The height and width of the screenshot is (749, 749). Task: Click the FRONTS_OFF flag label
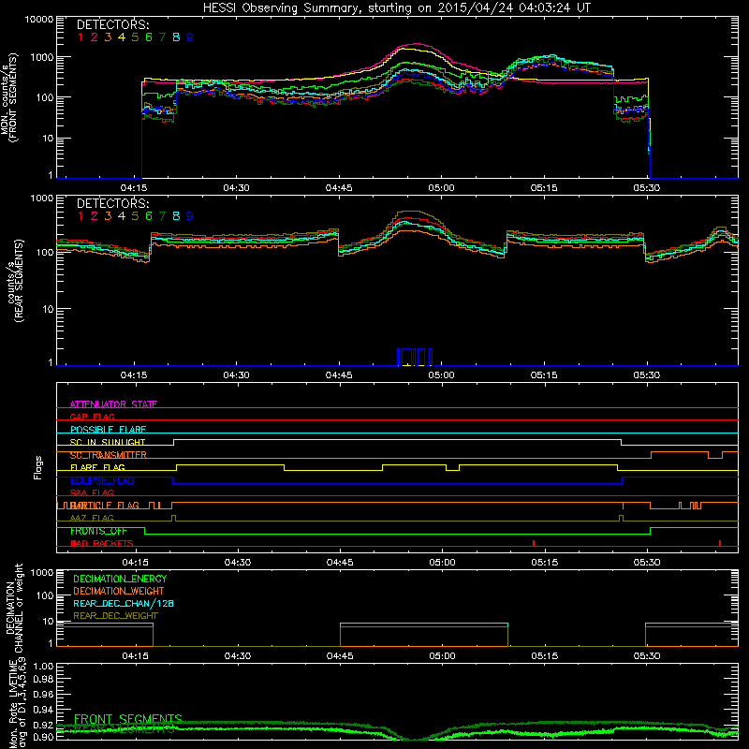98,531
